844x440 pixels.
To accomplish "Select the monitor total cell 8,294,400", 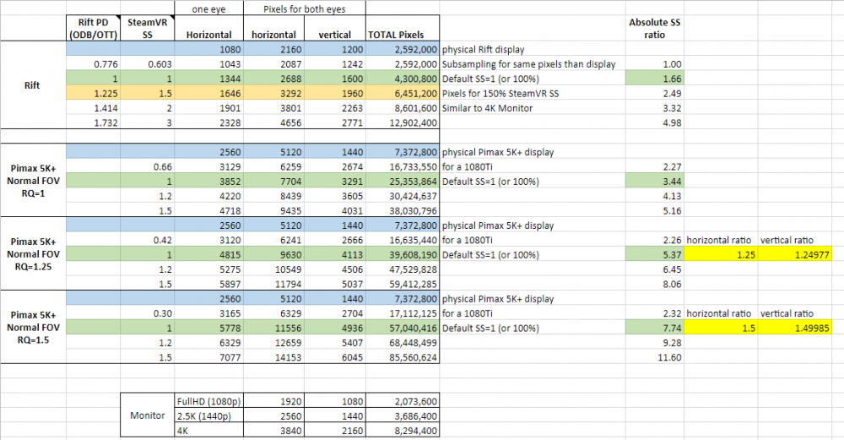I will click(x=403, y=431).
